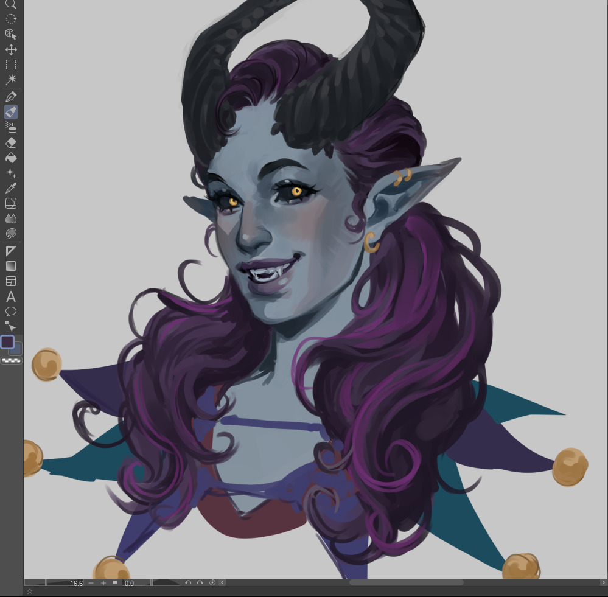Select the Balloon speech bubble tool

click(11, 312)
